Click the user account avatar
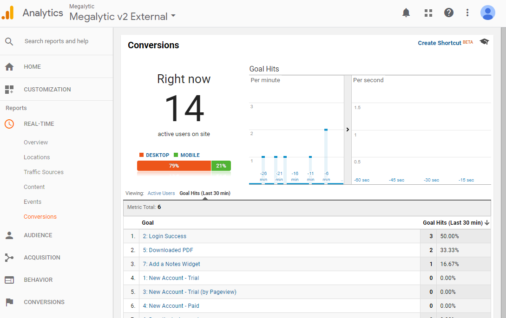 point(487,13)
